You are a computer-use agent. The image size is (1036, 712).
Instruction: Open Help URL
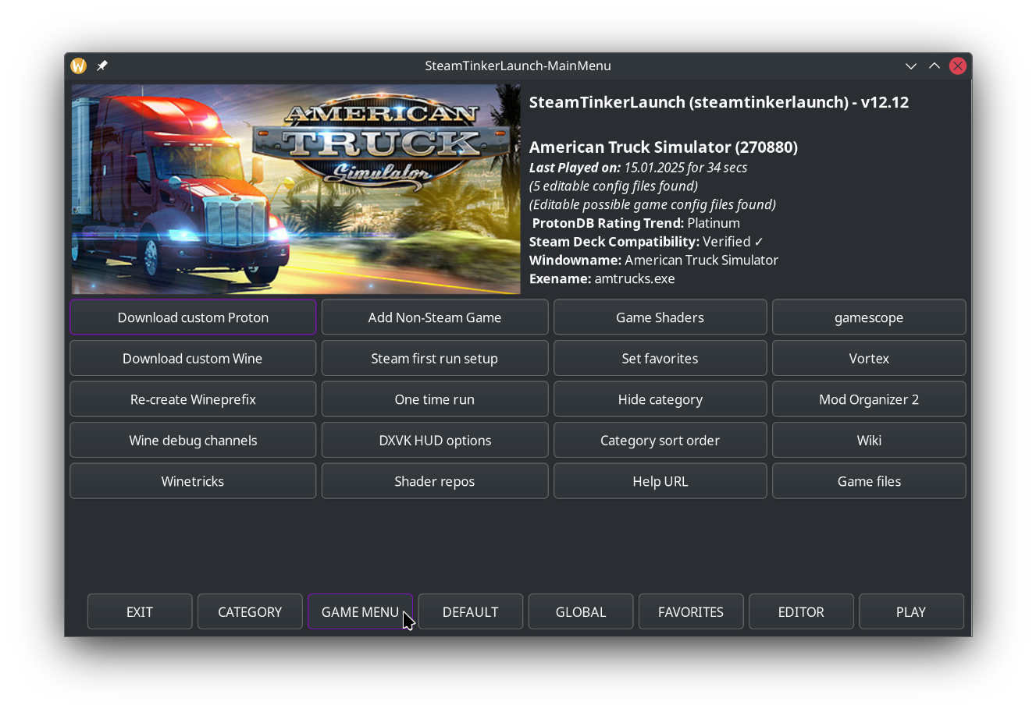pos(660,481)
